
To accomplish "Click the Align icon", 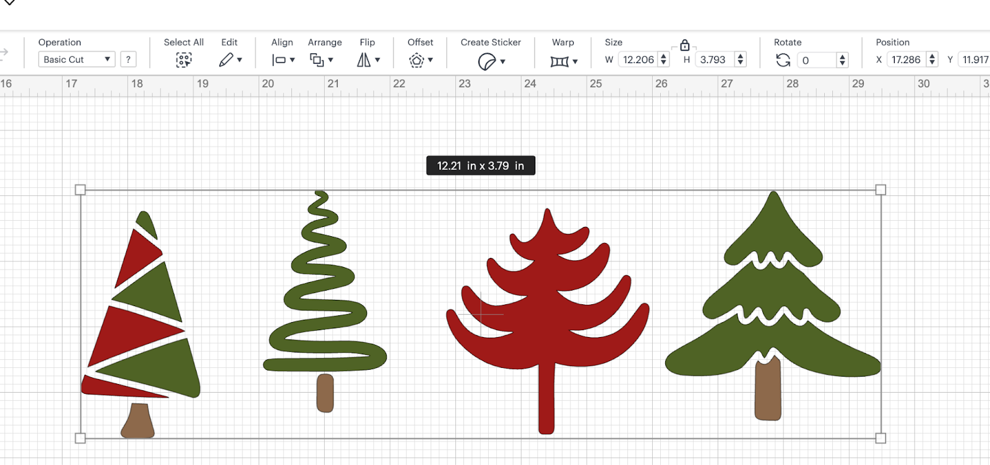I will pyautogui.click(x=279, y=60).
